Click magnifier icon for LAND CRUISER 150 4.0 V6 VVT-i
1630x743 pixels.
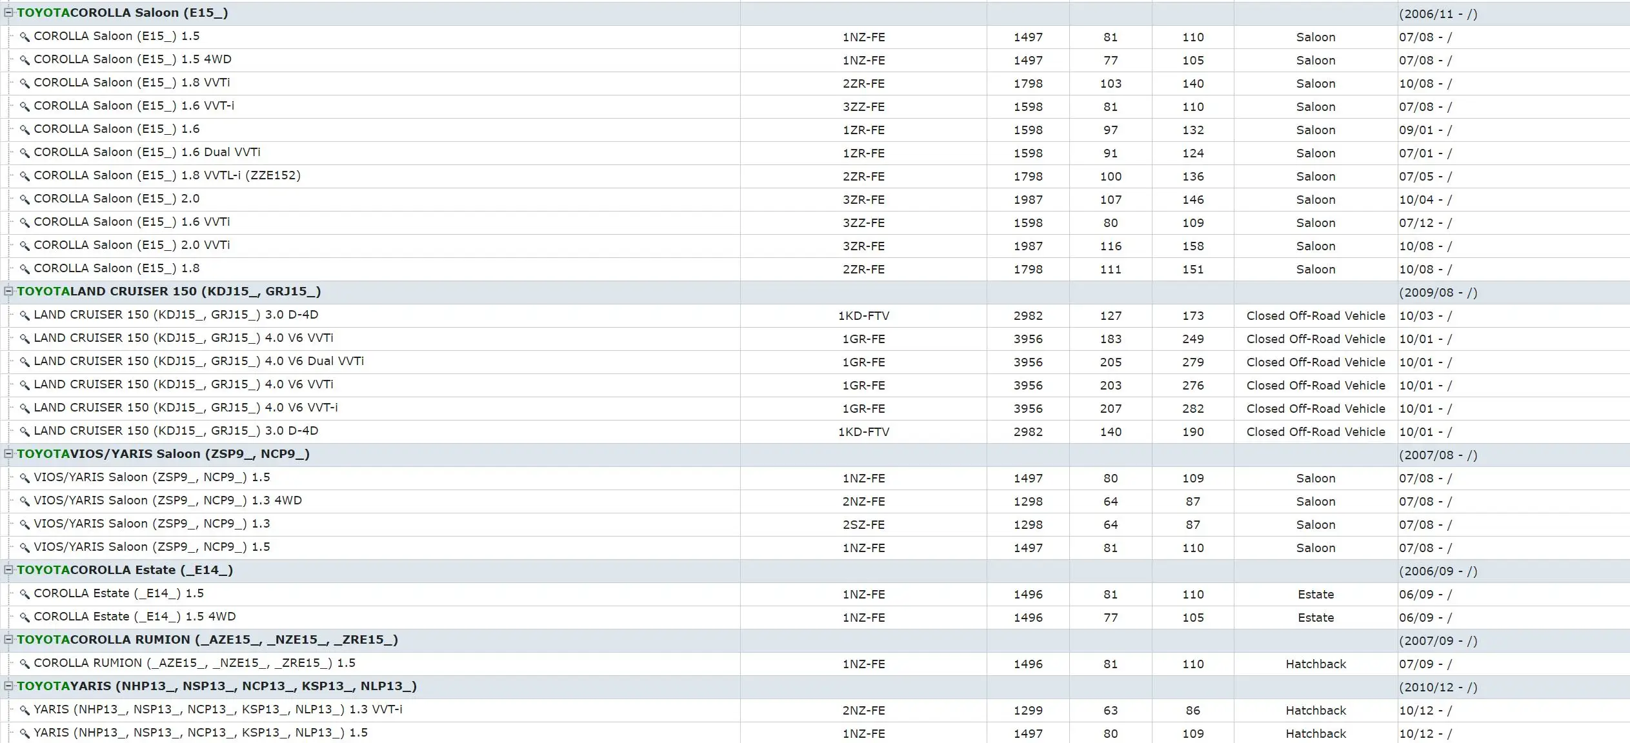[25, 408]
